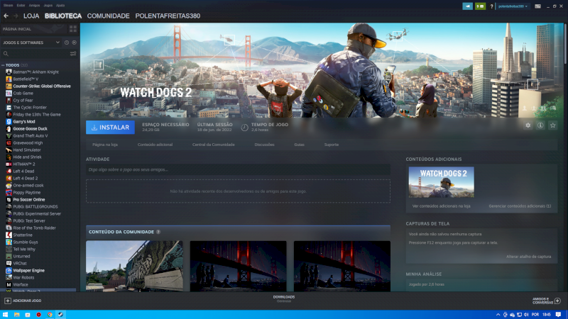
Task: Open the library grid view icon
Action: click(73, 28)
